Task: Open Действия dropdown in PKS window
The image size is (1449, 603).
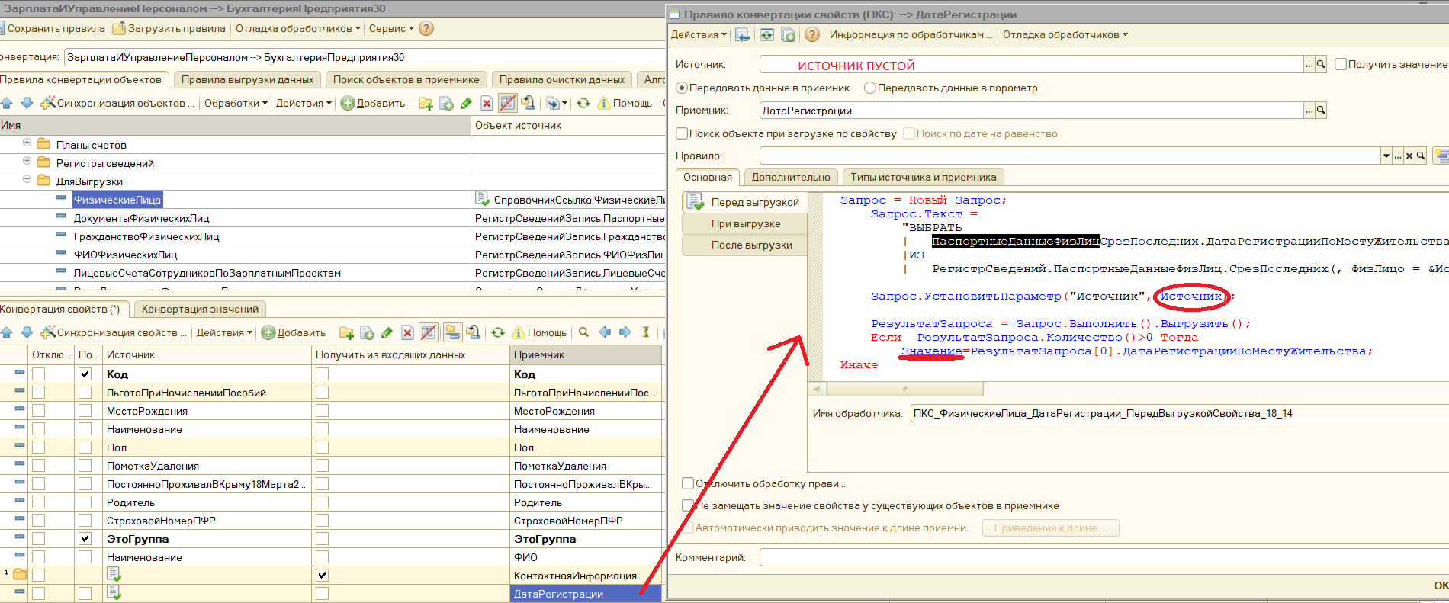Action: [x=699, y=34]
